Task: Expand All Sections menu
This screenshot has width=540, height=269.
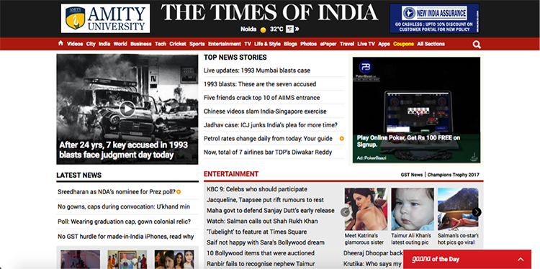Action: pyautogui.click(x=431, y=44)
